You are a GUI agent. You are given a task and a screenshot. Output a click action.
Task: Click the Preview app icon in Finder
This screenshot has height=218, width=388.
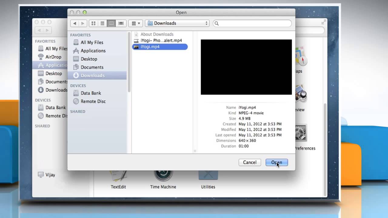(x=301, y=94)
